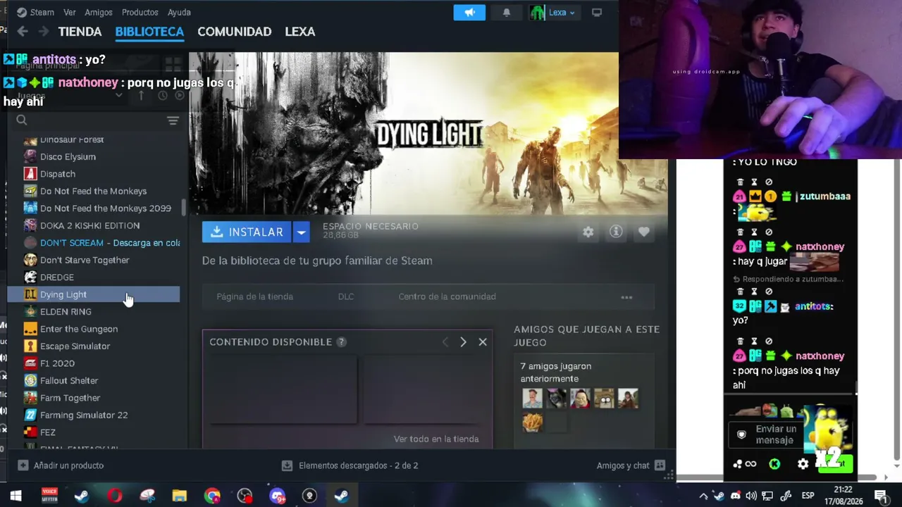Switch to the BIBLIOTECA tab
This screenshot has height=507, width=902.
coord(149,32)
